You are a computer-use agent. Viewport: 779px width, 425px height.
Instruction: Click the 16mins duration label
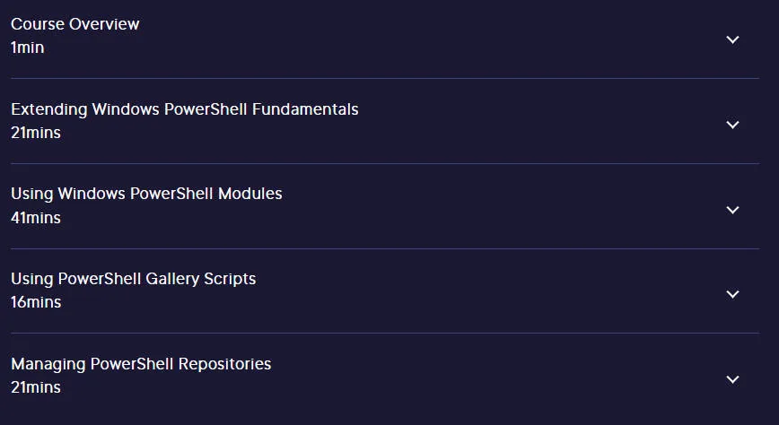click(36, 302)
